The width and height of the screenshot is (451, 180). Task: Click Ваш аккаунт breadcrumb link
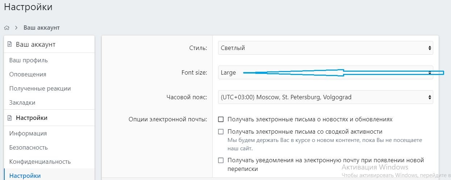42,28
